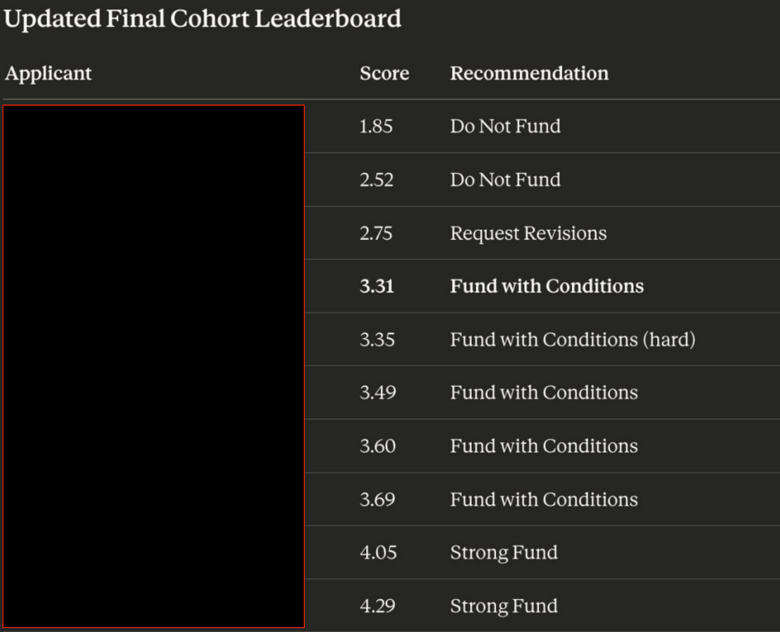Select the 2.52 score cell

pos(376,180)
